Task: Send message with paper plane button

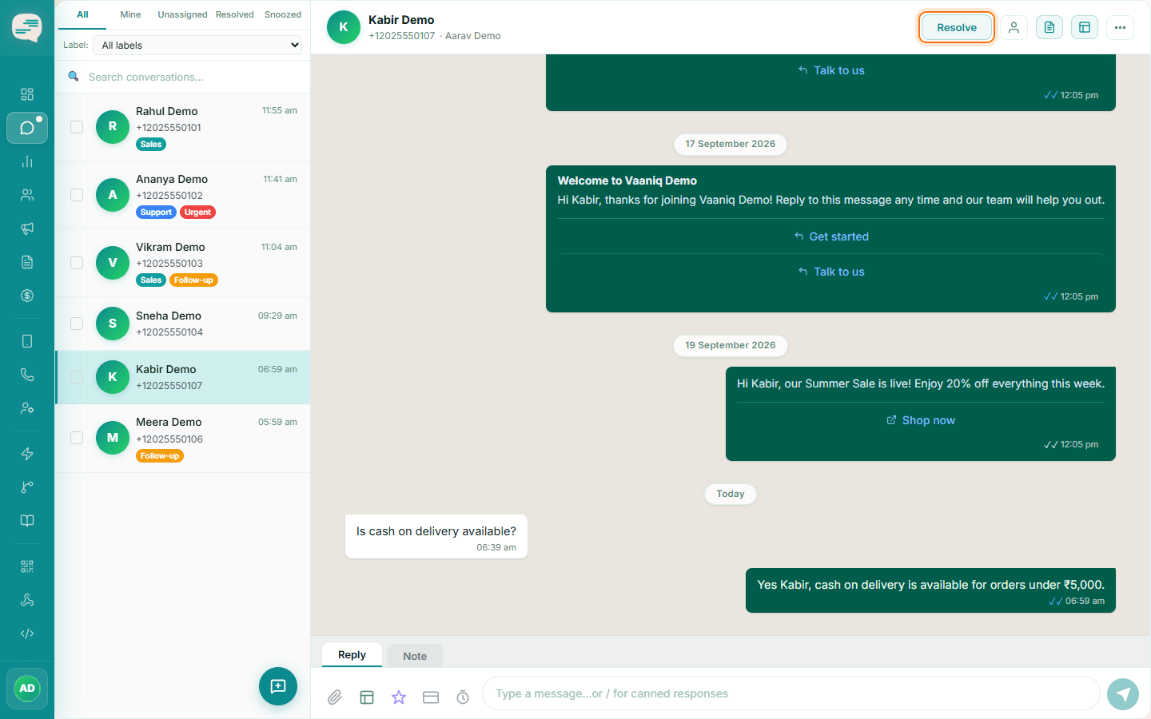Action: pos(1123,693)
